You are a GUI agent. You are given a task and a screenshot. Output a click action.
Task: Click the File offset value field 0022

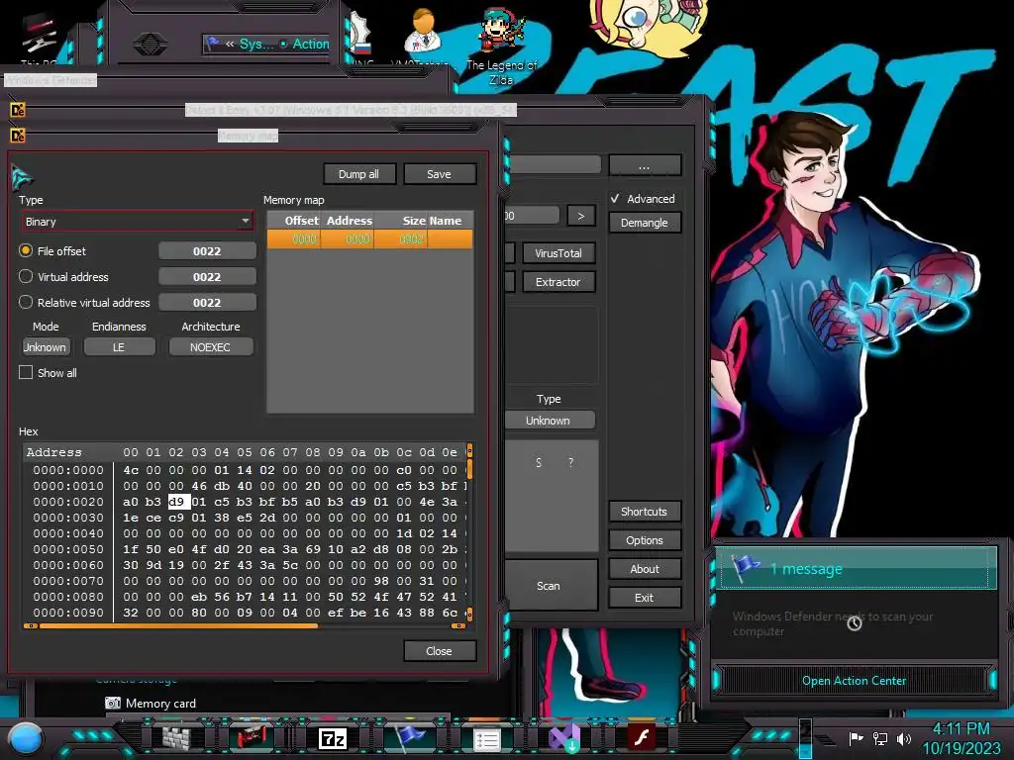tap(207, 250)
